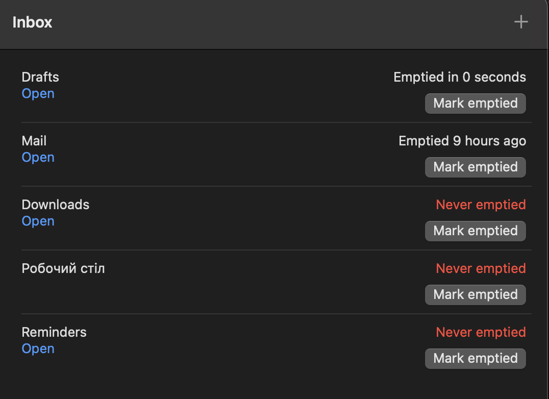Open the Reminders inbox
549x399 pixels.
click(x=38, y=348)
